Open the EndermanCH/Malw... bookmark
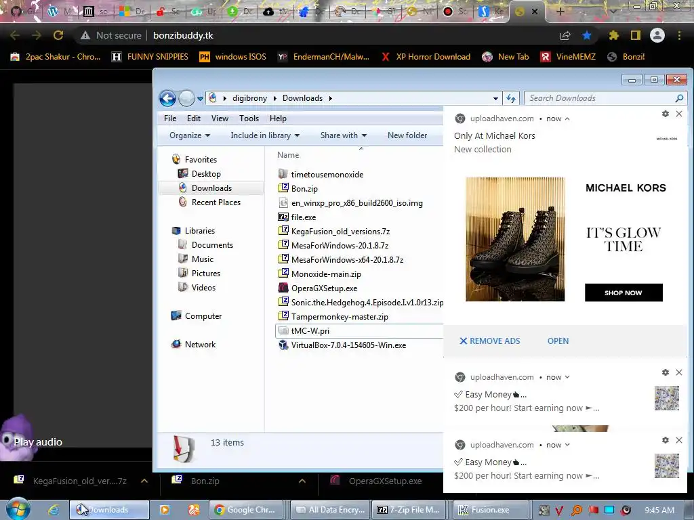The width and height of the screenshot is (694, 520). click(x=323, y=57)
